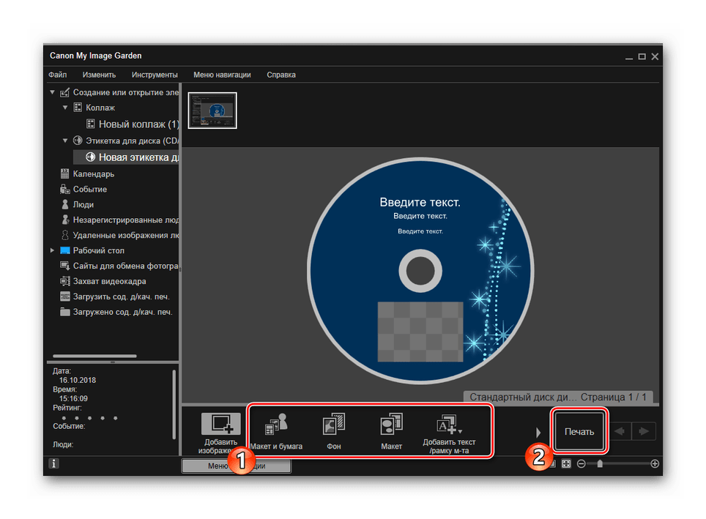706x519 pixels.
Task: Select the disc label page thumbnail
Action: tap(212, 111)
